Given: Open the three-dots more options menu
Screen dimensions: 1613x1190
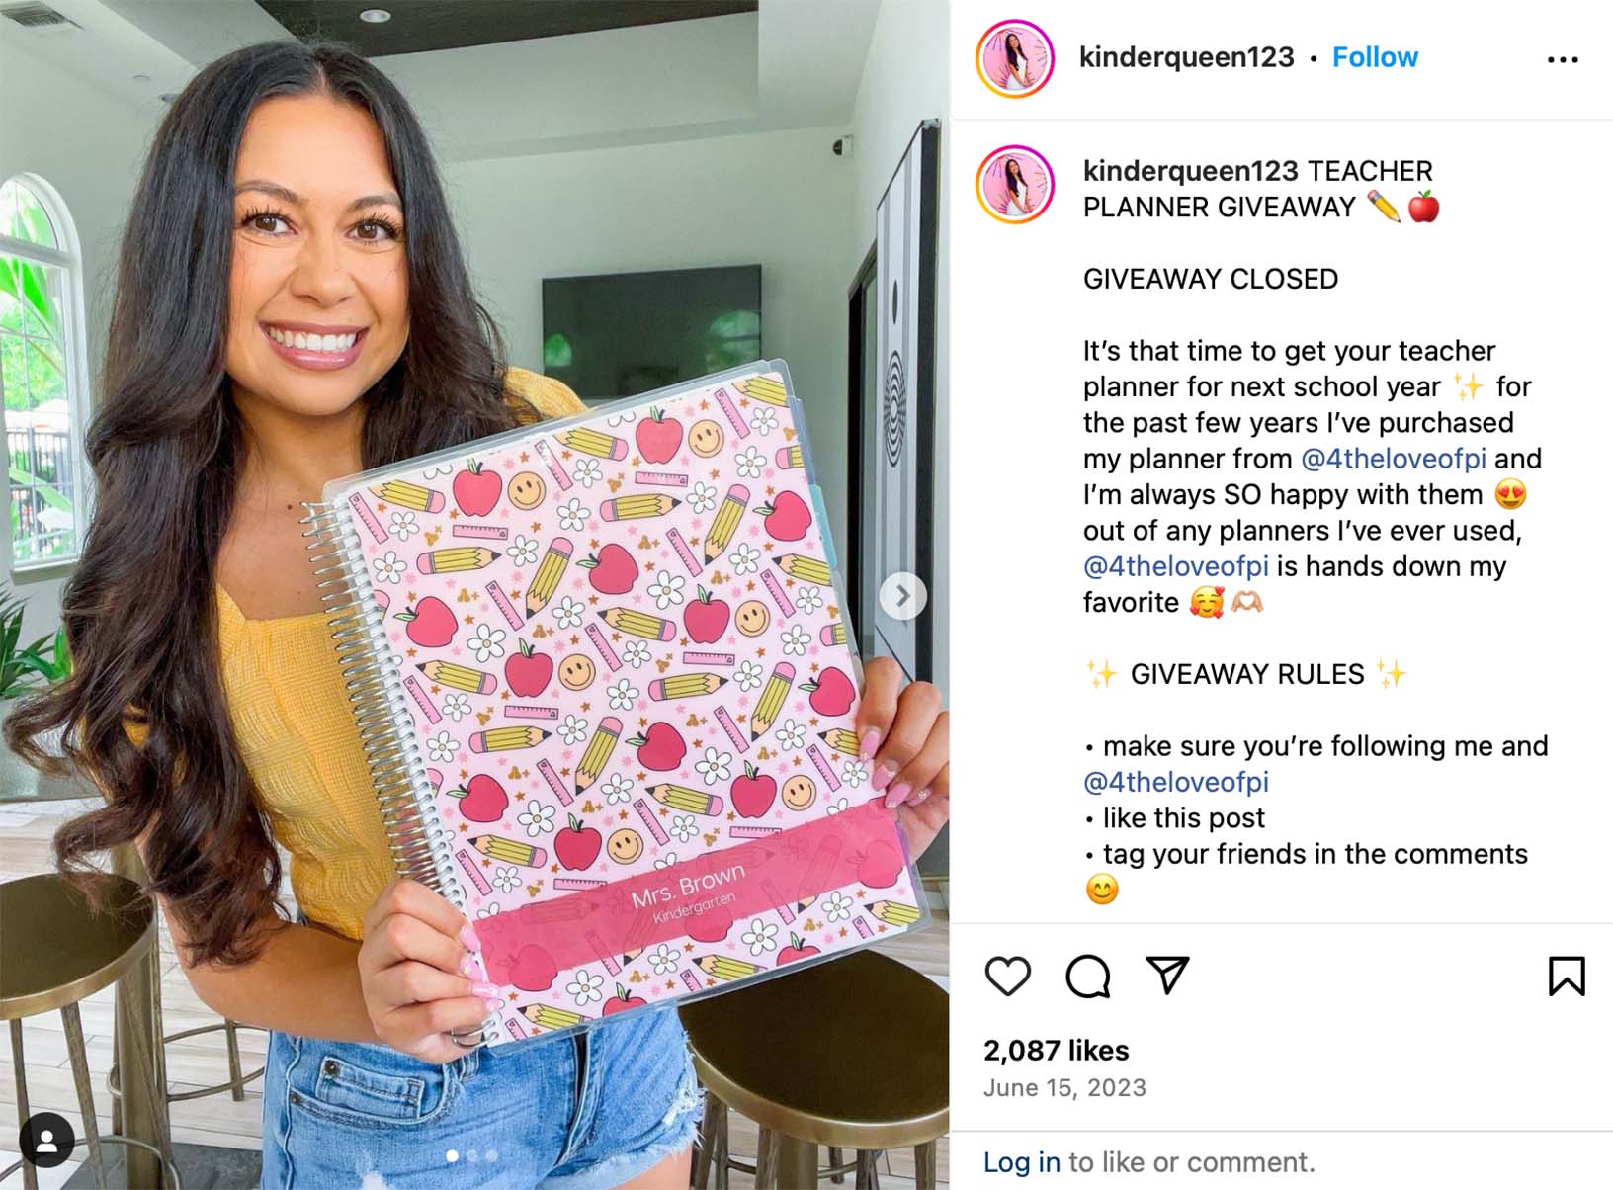Looking at the screenshot, I should point(1563,60).
